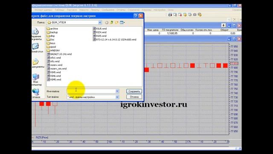Select file RTS-12.14 v.6.14.0.12 1024x600.wnd

(x=115, y=40)
